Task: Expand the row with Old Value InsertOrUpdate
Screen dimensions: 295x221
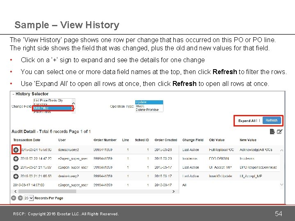Action: pos(16,176)
